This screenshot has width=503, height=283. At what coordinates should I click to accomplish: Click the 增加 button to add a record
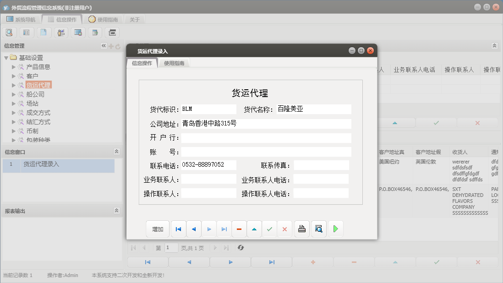tap(157, 229)
